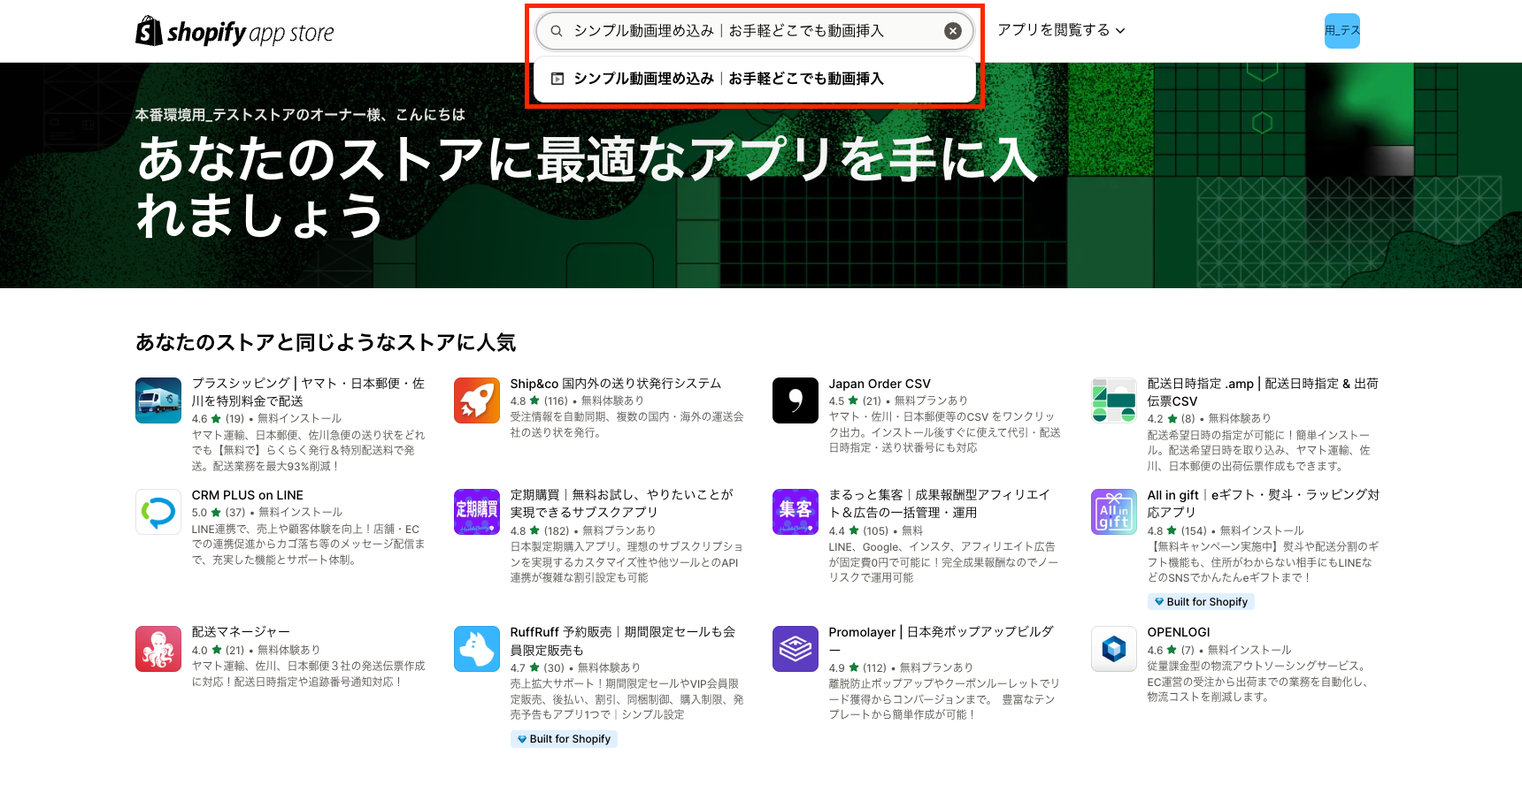The width and height of the screenshot is (1522, 793).
Task: Open the Promolayer layers app icon
Action: [x=796, y=649]
